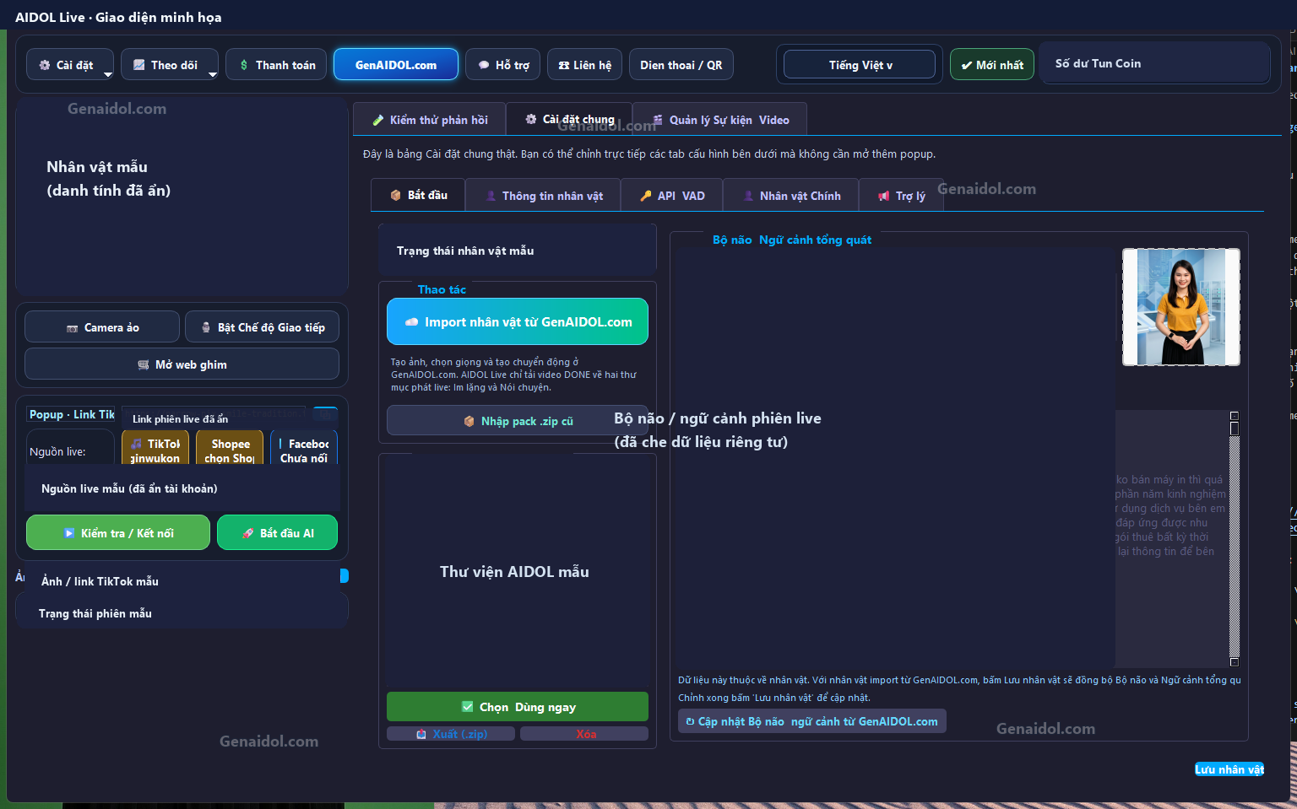Screen dimensions: 1297x809
Task: Select the Cài đặt chung tab
Action: click(569, 120)
